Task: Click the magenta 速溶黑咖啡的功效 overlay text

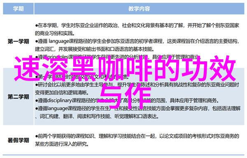Action: pyautogui.click(x=125, y=69)
